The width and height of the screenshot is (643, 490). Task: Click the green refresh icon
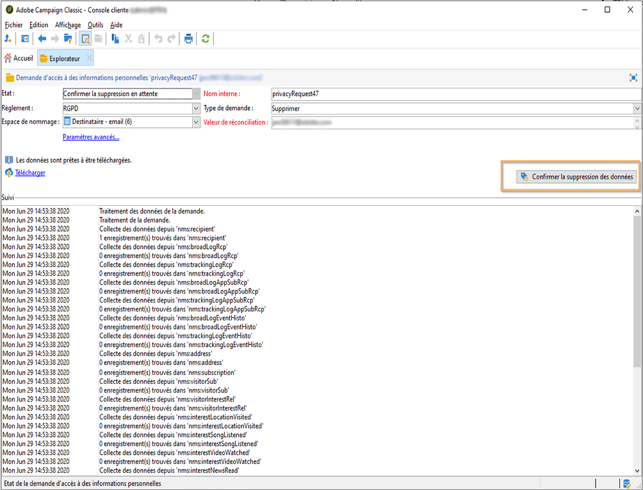coord(206,39)
